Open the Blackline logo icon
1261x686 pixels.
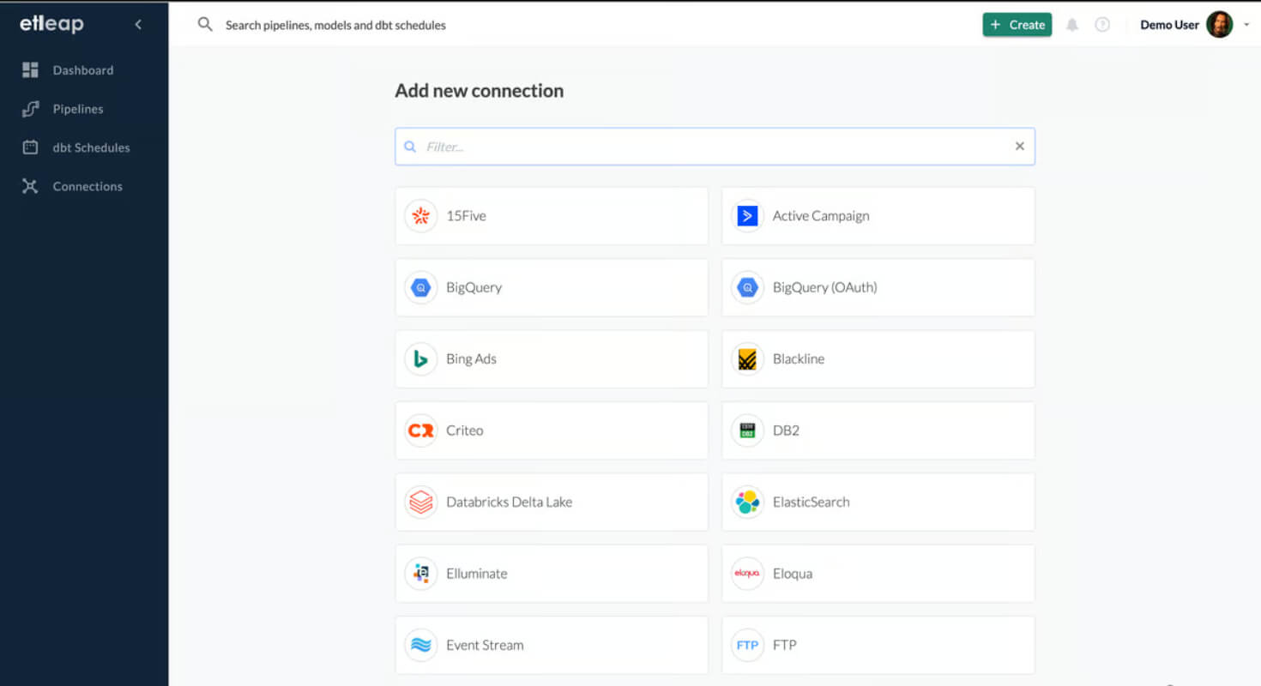747,359
